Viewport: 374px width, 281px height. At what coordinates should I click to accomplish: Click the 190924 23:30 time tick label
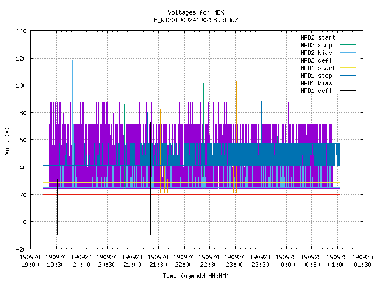click(x=261, y=261)
